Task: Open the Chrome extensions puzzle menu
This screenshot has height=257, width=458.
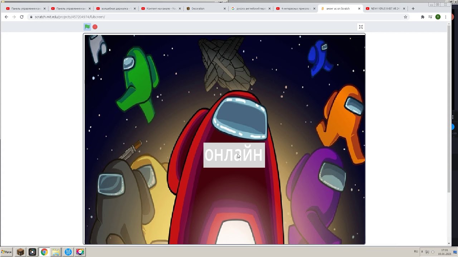Action: click(423, 17)
